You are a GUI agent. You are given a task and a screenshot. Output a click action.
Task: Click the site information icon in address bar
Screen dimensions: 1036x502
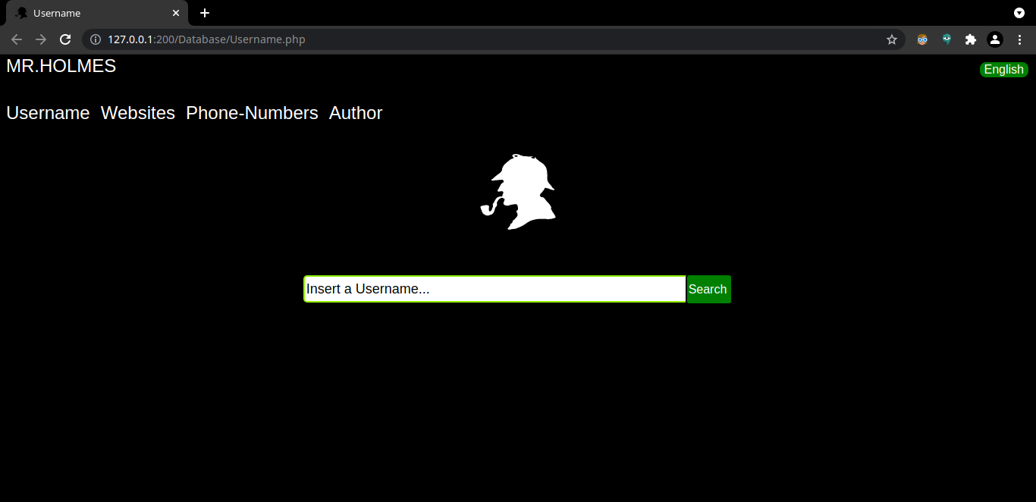[x=96, y=39]
